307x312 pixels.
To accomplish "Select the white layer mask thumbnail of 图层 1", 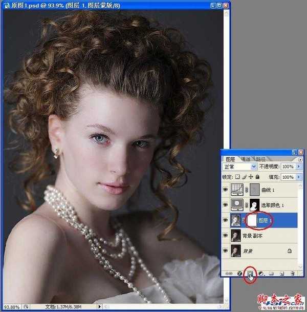I will [252, 220].
